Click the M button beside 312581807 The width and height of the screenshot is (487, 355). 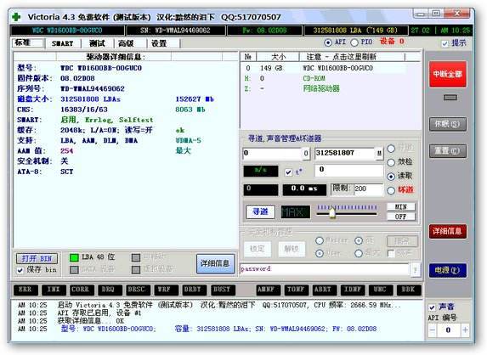click(x=379, y=153)
